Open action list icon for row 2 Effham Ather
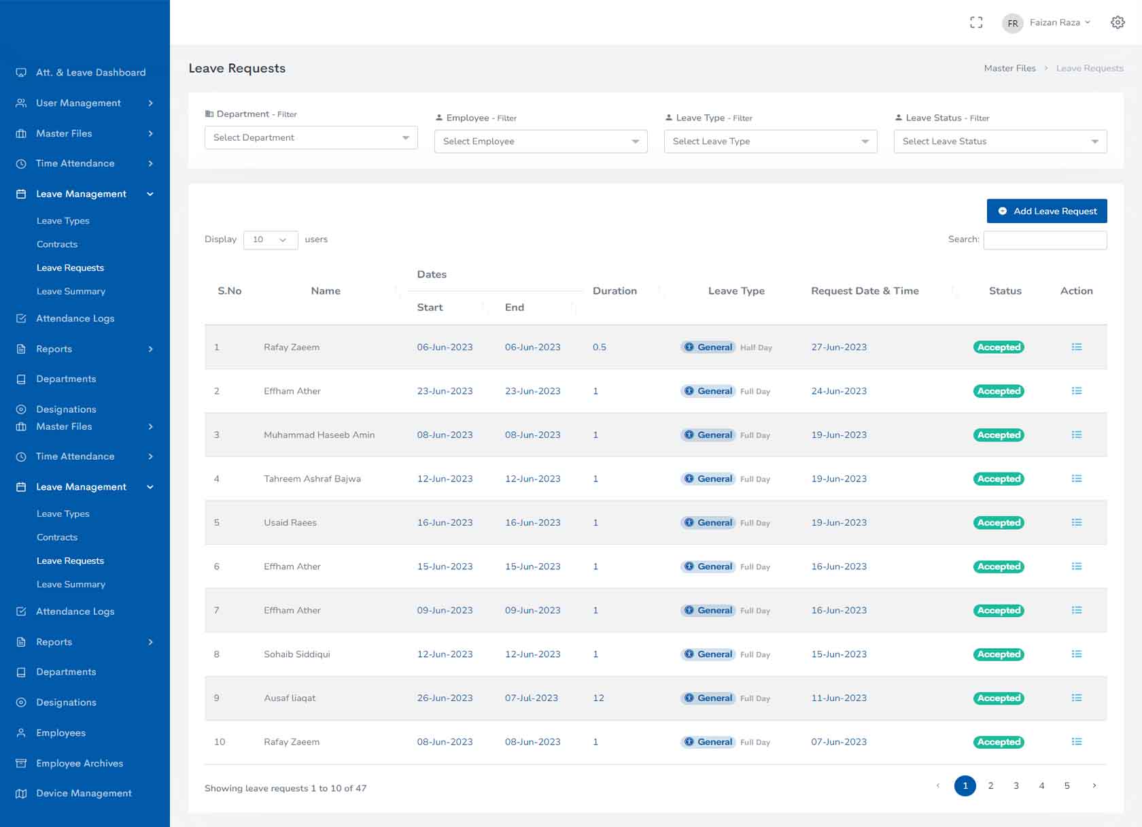Viewport: 1142px width, 827px height. (1077, 391)
